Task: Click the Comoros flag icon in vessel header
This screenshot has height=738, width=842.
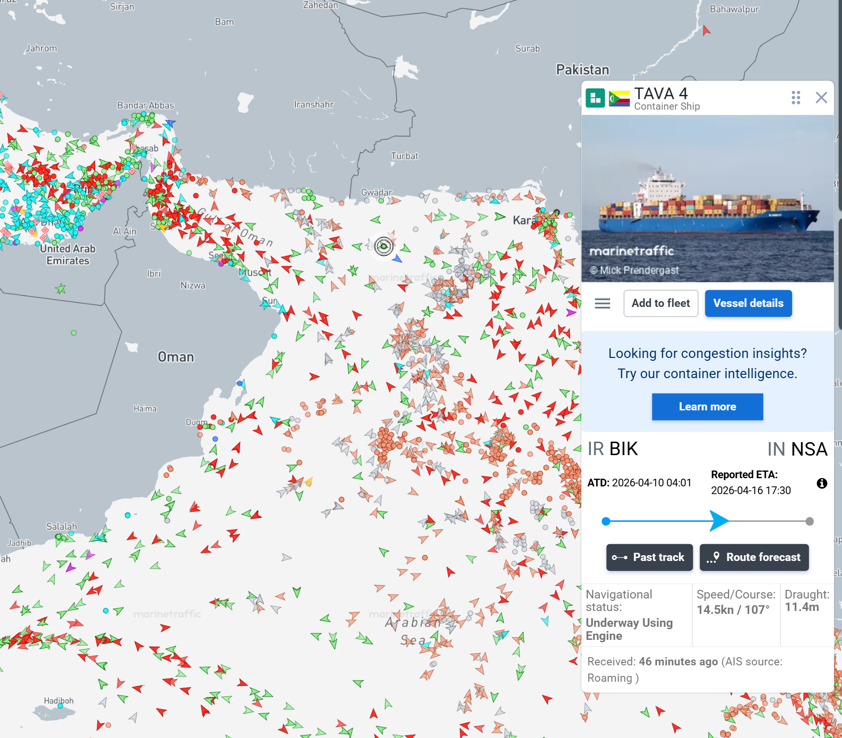Action: (619, 98)
